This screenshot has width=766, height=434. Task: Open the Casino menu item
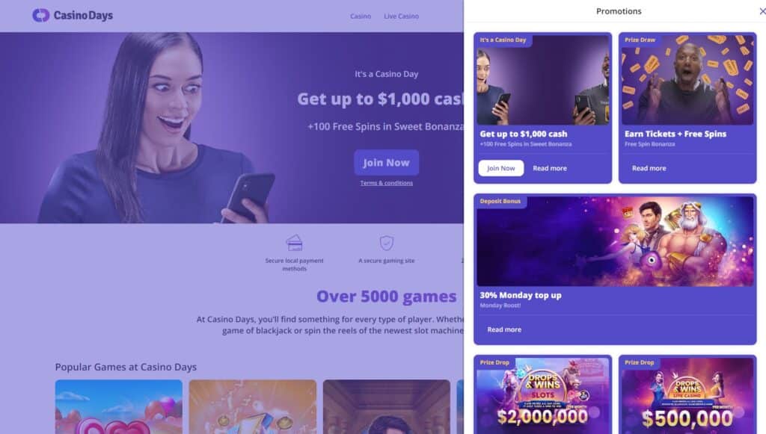point(361,16)
